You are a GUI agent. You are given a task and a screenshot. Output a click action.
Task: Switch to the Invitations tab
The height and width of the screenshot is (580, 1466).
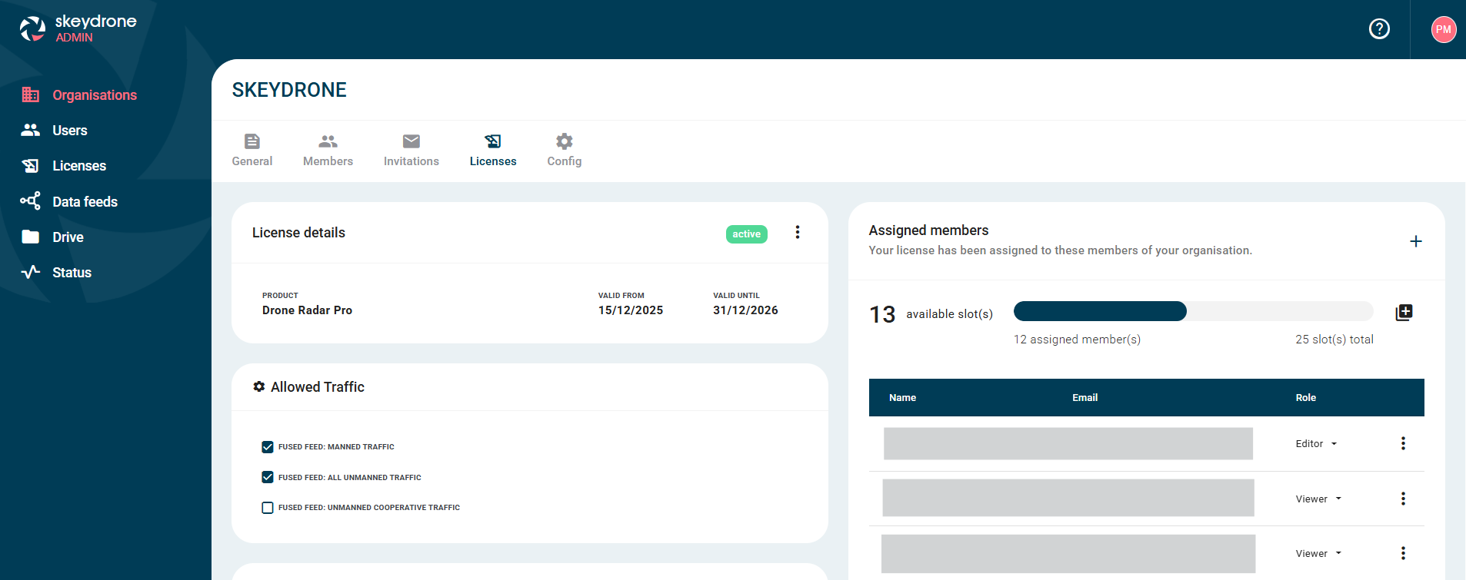point(411,150)
